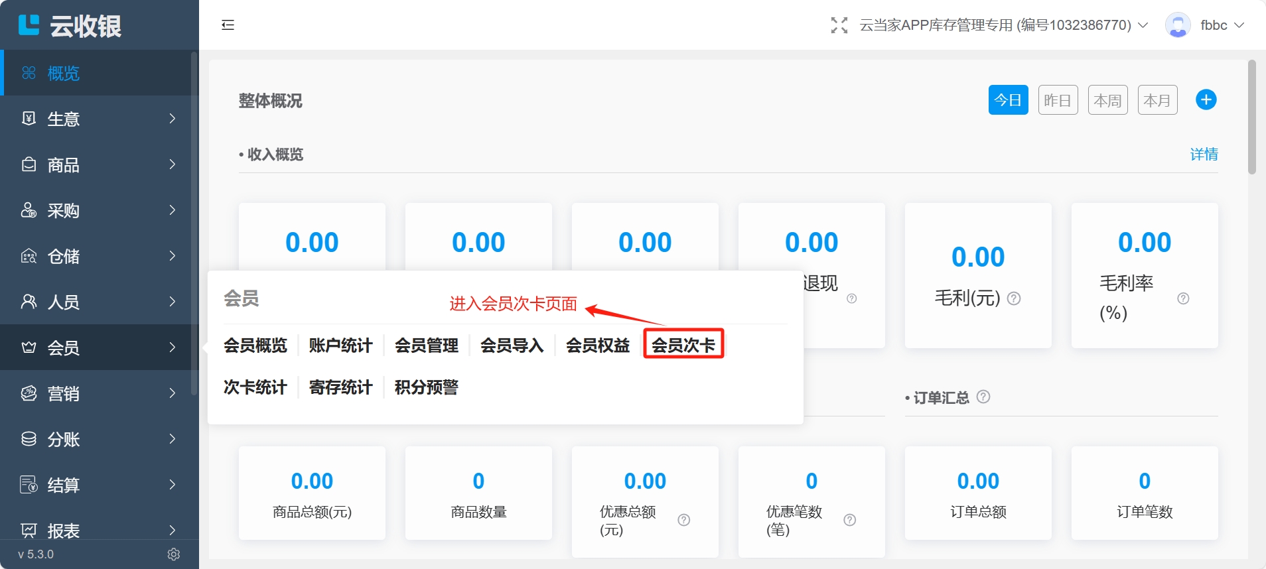This screenshot has width=1266, height=569.
Task: Open 会员管理 in the member submenu
Action: 426,345
